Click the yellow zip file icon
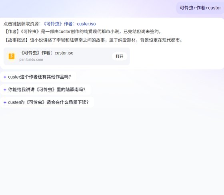This screenshot has height=195, width=224. coord(12,56)
